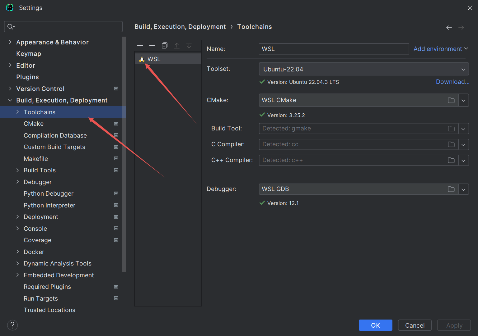Open Custom Build Targets settings
The height and width of the screenshot is (336, 478).
[x=54, y=147]
